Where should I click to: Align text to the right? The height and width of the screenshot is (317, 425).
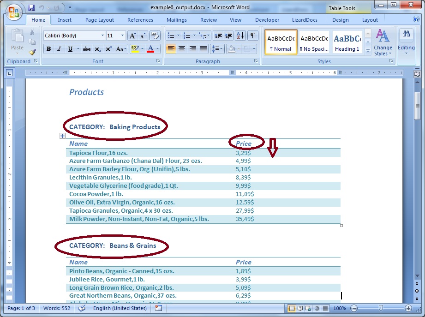[x=192, y=49]
